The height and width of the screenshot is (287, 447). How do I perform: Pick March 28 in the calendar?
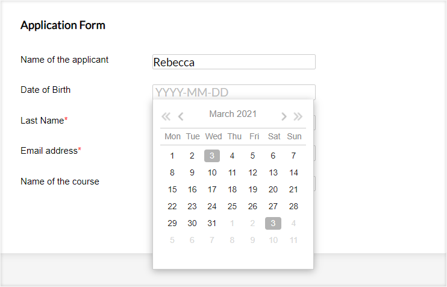point(293,206)
